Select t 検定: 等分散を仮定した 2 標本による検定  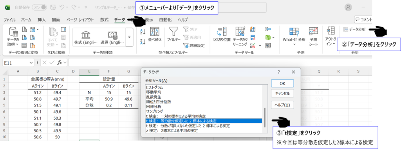(x=204, y=121)
